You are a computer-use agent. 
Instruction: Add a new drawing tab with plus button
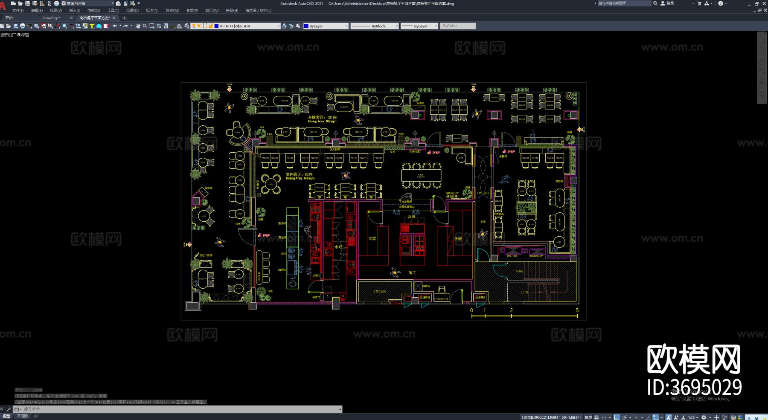125,18
